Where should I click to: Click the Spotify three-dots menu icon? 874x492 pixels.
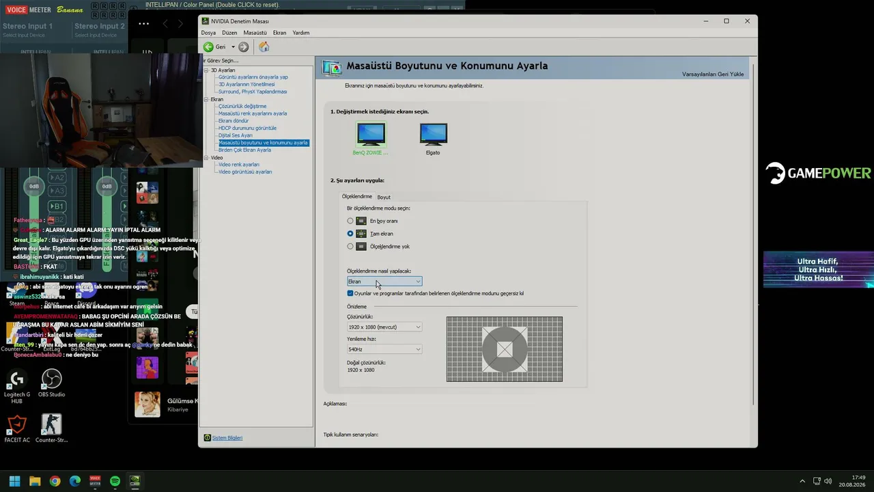pyautogui.click(x=143, y=23)
